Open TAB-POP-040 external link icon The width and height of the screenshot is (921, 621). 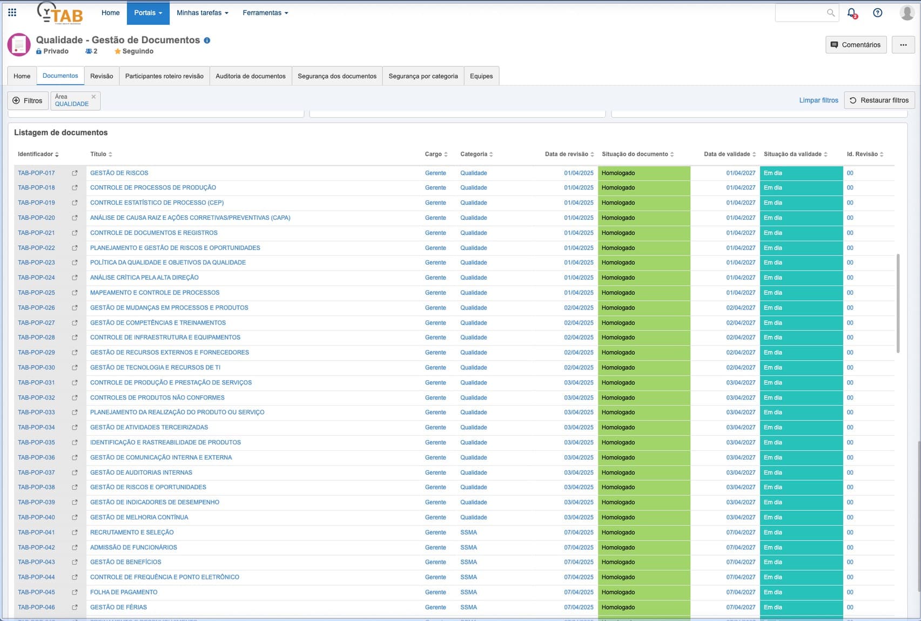tap(75, 517)
